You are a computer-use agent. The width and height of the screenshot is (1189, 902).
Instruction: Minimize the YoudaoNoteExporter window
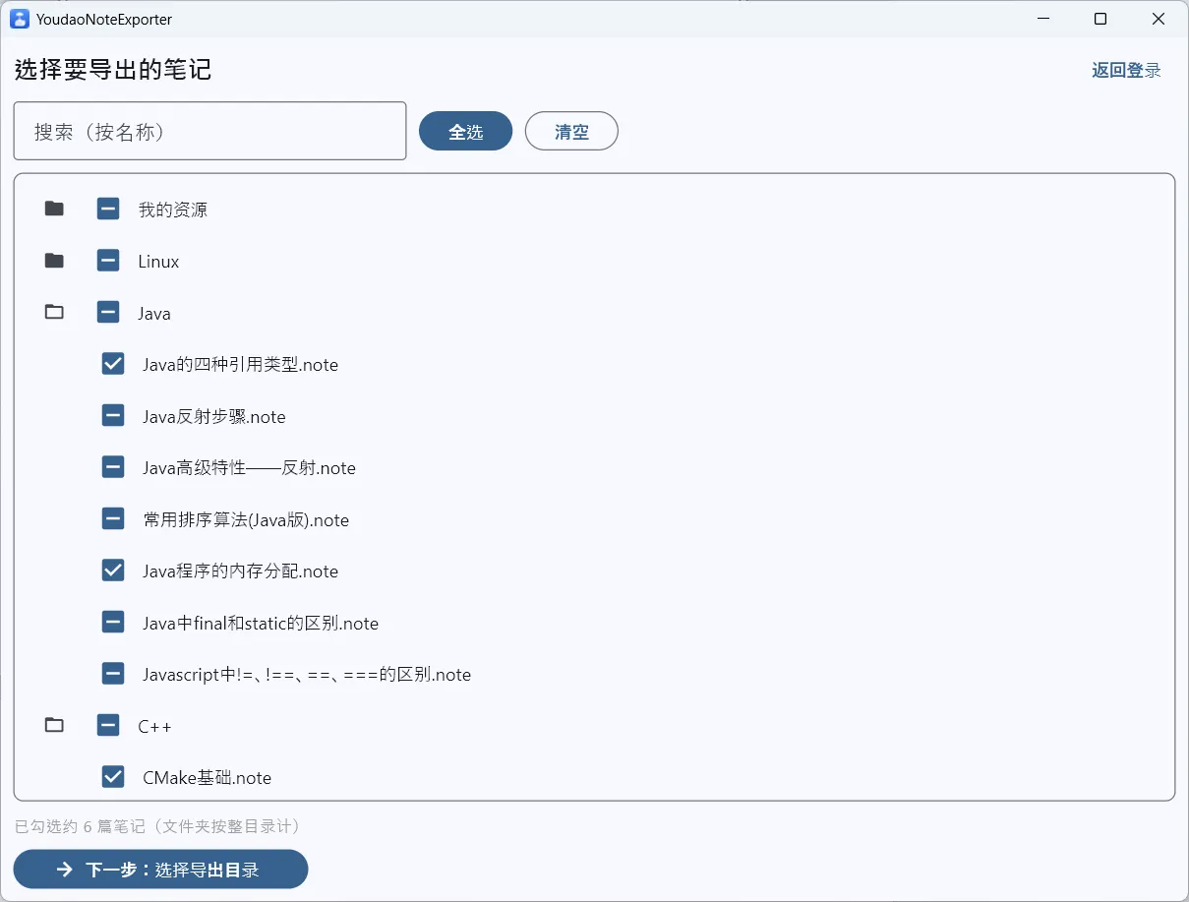point(1042,19)
